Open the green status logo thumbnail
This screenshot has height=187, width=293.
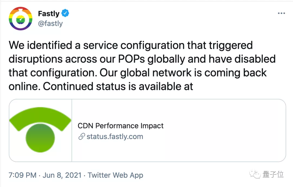40,130
